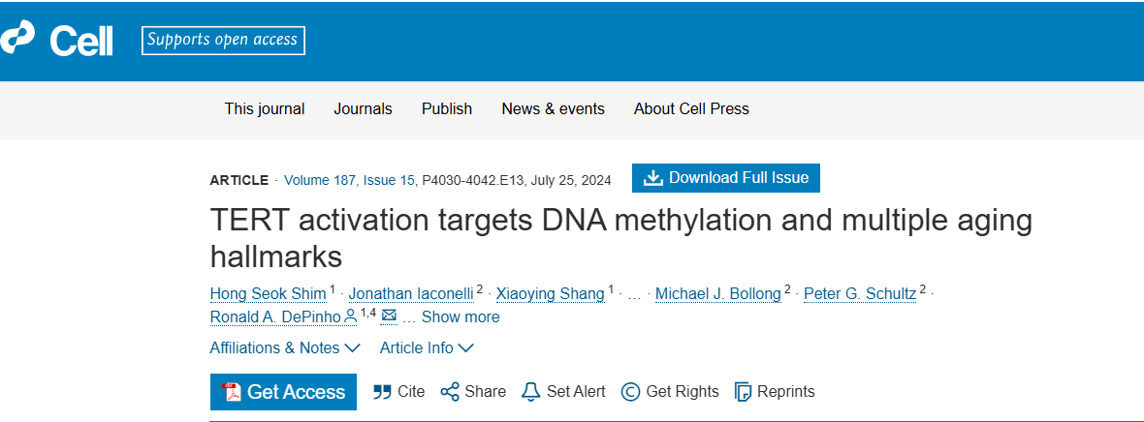Viewport: 1144px width, 422px height.
Task: Open the Publish menu
Action: (x=447, y=108)
